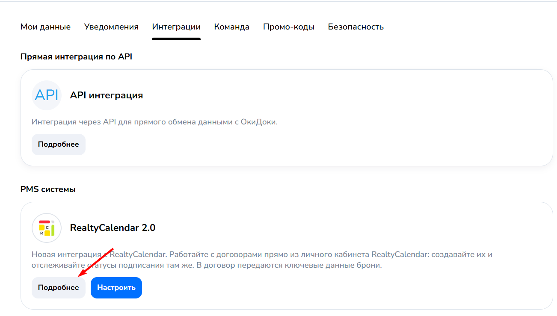Click the PMS системы section heading
The width and height of the screenshot is (557, 316).
coord(48,189)
